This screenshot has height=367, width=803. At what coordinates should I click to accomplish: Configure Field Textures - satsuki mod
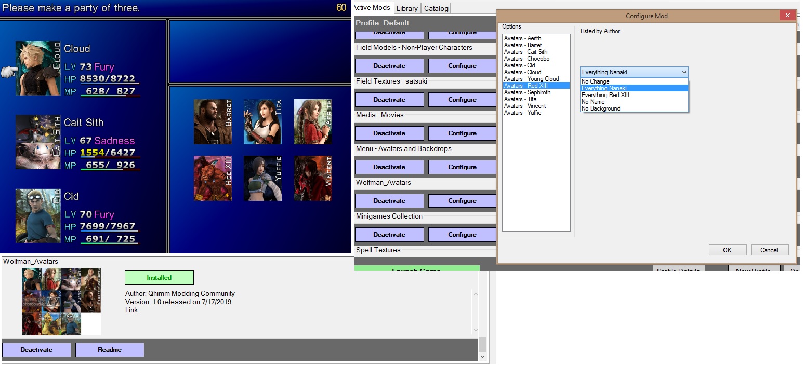[462, 100]
